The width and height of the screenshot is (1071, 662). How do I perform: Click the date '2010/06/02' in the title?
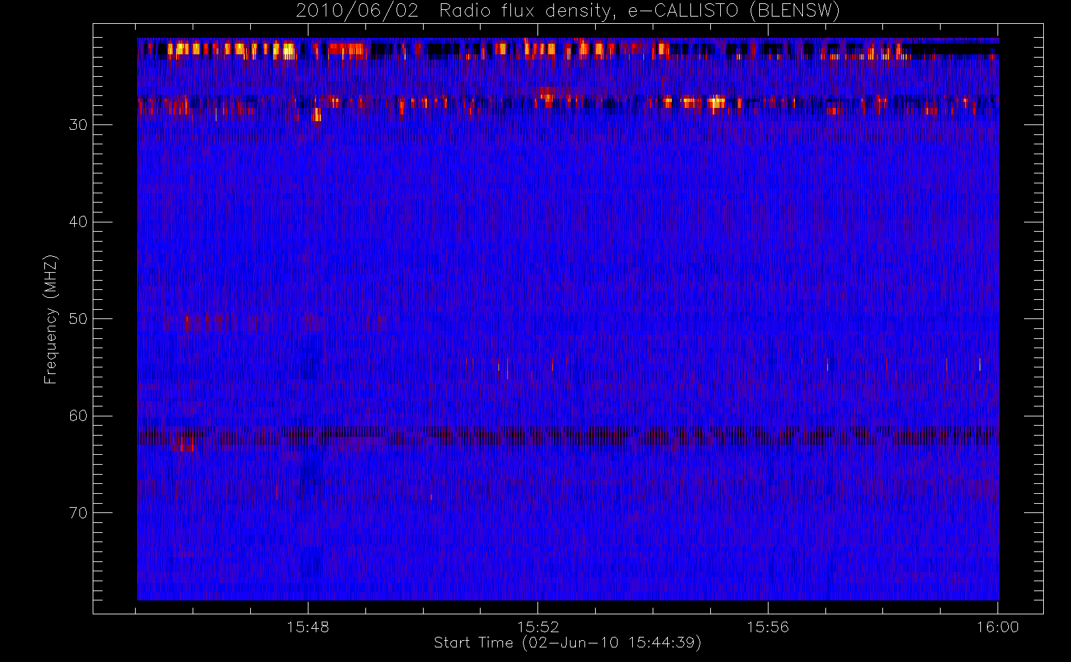click(x=357, y=11)
